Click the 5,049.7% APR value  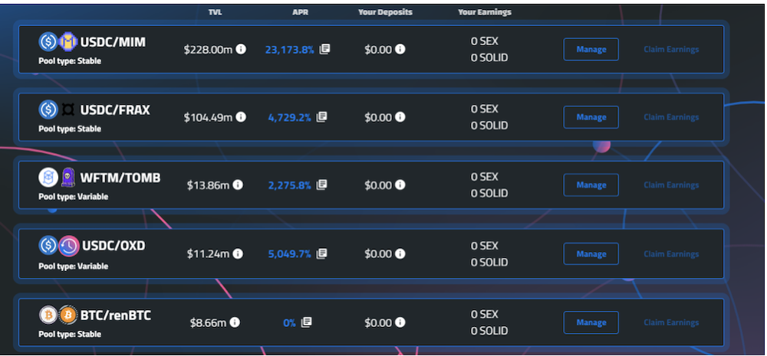pos(290,254)
